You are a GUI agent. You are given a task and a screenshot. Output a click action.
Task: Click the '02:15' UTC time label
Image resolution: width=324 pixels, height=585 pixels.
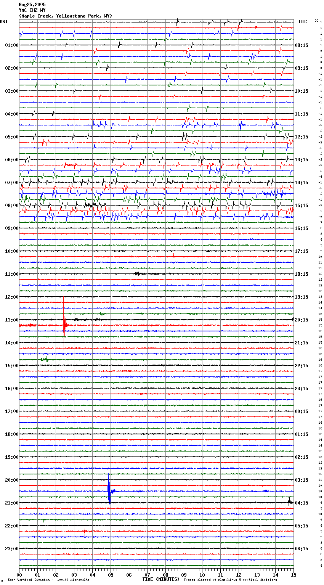[302, 457]
